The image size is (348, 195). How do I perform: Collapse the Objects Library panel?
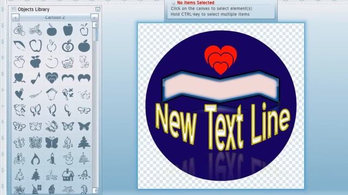(98, 9)
